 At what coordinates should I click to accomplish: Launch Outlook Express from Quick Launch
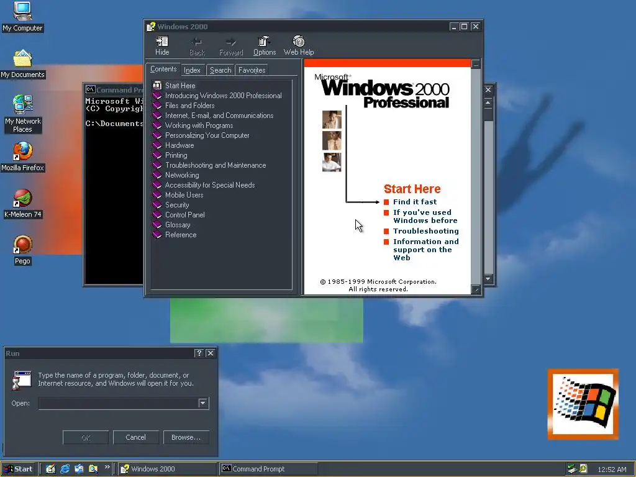tap(79, 469)
